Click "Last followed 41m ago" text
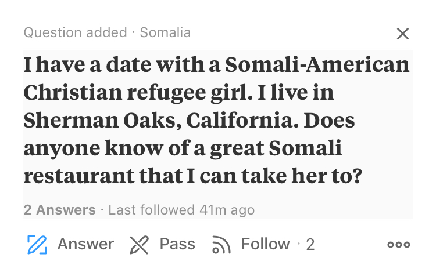 coord(181,209)
